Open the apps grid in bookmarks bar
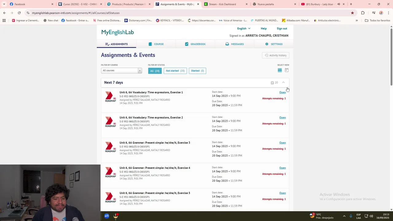393x221 pixels. 4,21
